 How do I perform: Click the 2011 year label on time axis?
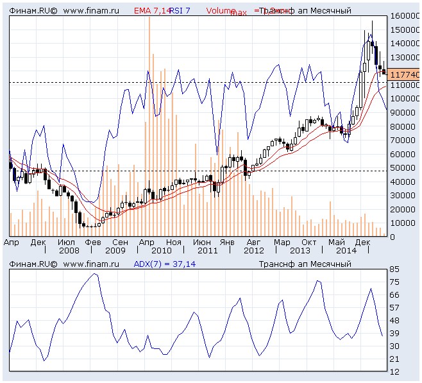(x=208, y=251)
